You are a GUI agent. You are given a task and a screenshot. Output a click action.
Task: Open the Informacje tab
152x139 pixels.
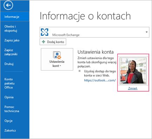[x=15, y=17]
